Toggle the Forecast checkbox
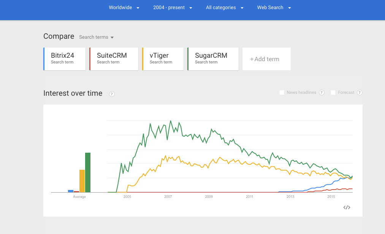 tap(333, 92)
